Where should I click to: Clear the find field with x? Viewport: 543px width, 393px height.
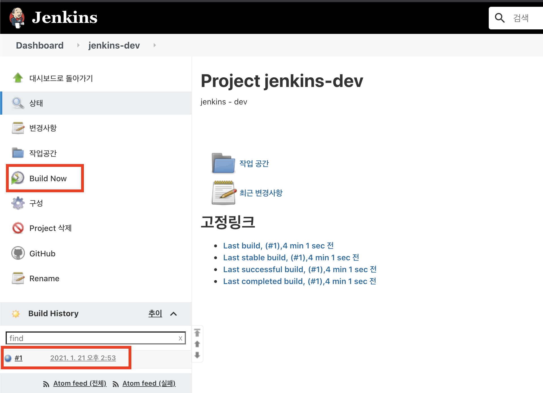180,338
